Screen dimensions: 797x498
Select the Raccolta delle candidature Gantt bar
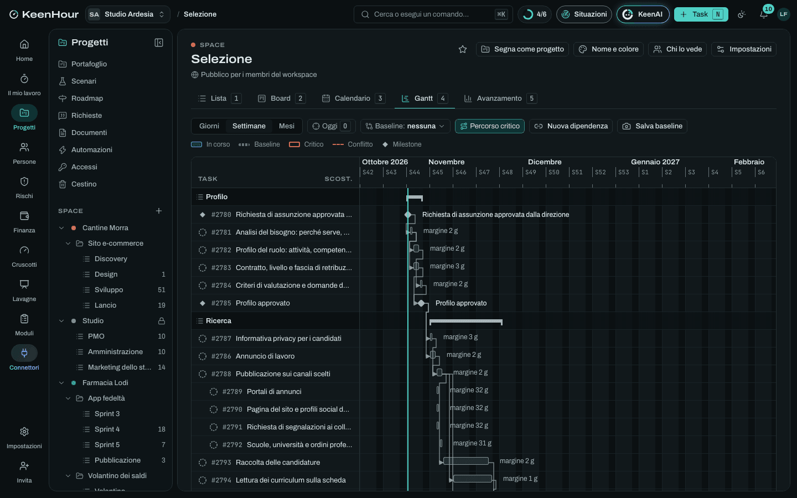[x=466, y=461]
